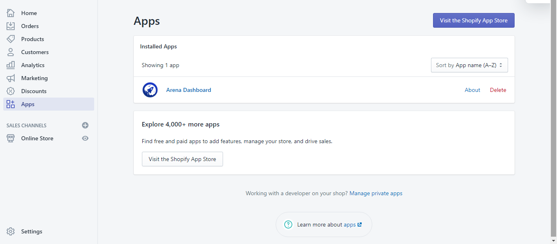Open the 'apps' learn more link
This screenshot has width=557, height=244.
pyautogui.click(x=350, y=224)
